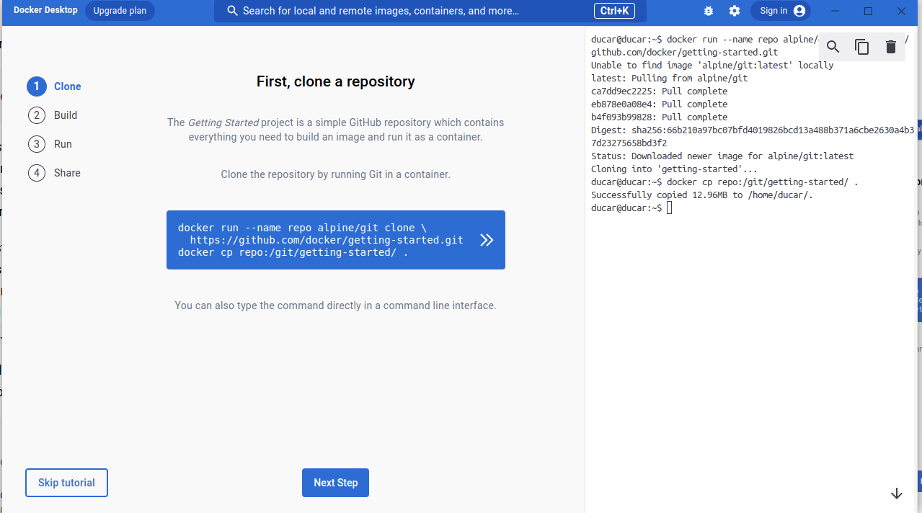Click 'Successfully copied 12.96MB' terminal line

point(702,195)
